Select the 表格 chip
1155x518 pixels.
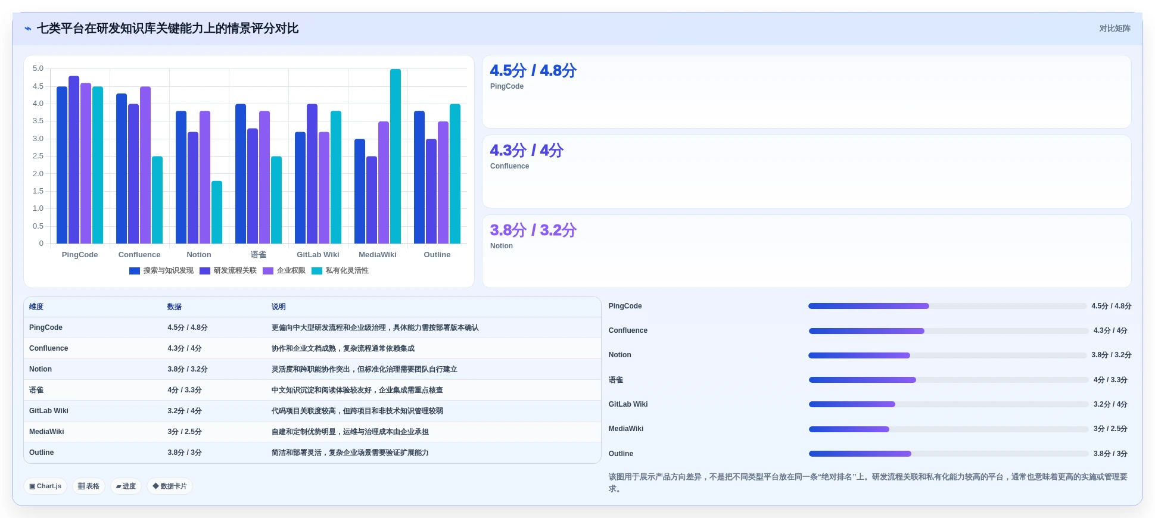coord(89,486)
